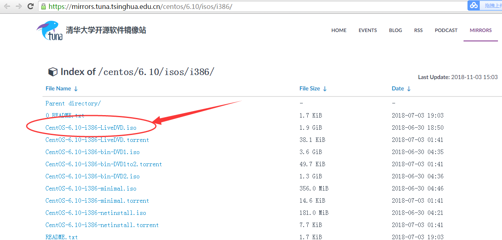Image resolution: width=502 pixels, height=240 pixels.
Task: Click the 49.7 KiB file size
Action: point(312,164)
